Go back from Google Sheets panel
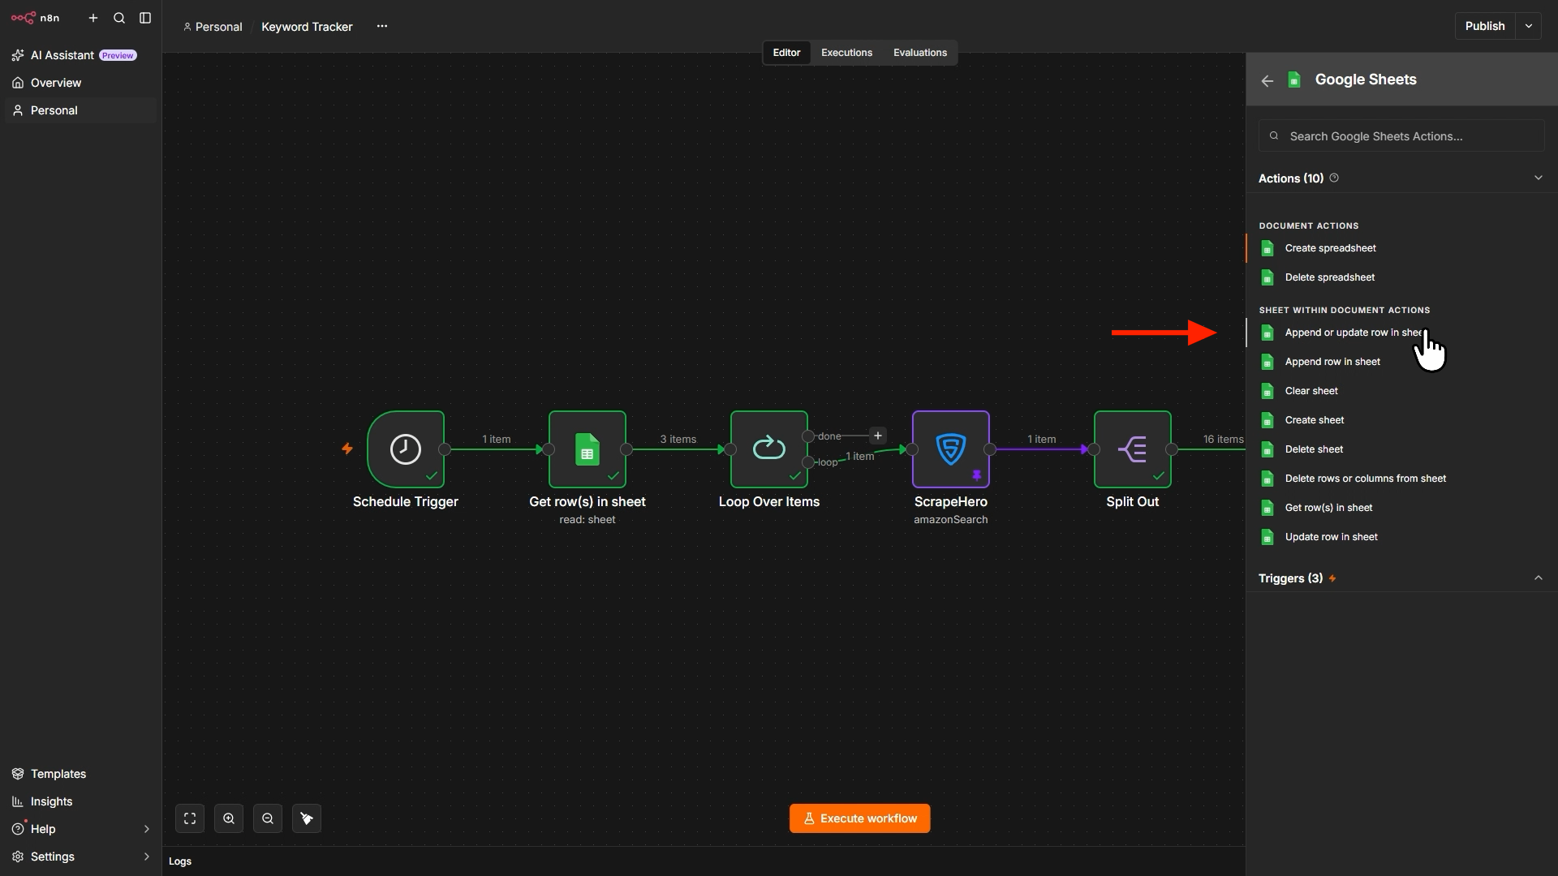Viewport: 1558px width, 876px height. pos(1267,80)
